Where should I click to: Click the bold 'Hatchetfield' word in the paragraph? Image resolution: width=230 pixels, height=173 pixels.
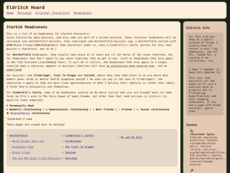(22, 55)
